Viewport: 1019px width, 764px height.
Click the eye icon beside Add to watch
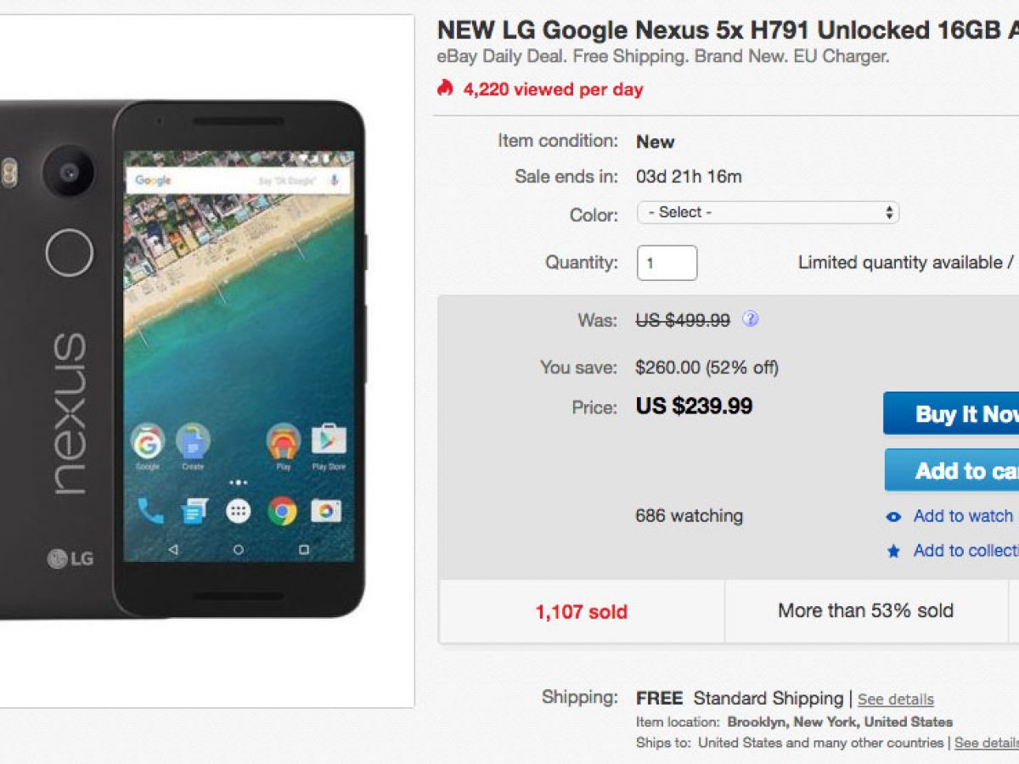[x=893, y=517]
